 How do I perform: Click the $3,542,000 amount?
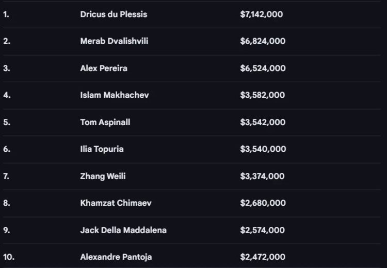[263, 122]
